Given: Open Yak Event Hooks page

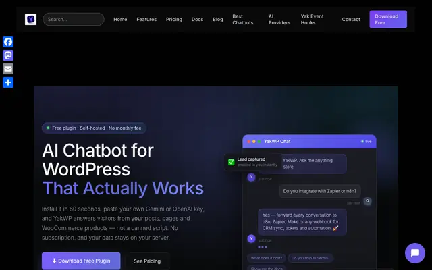Looking at the screenshot, I should pos(312,20).
